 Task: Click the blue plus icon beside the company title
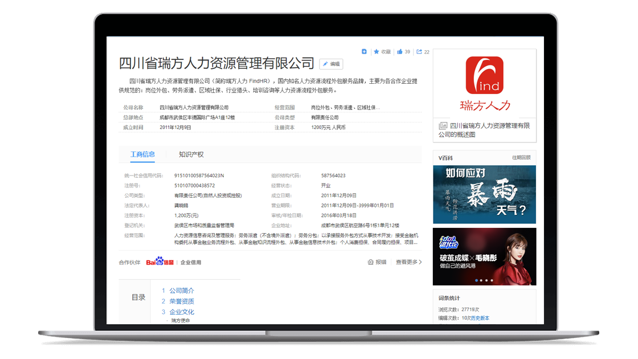[x=365, y=51]
